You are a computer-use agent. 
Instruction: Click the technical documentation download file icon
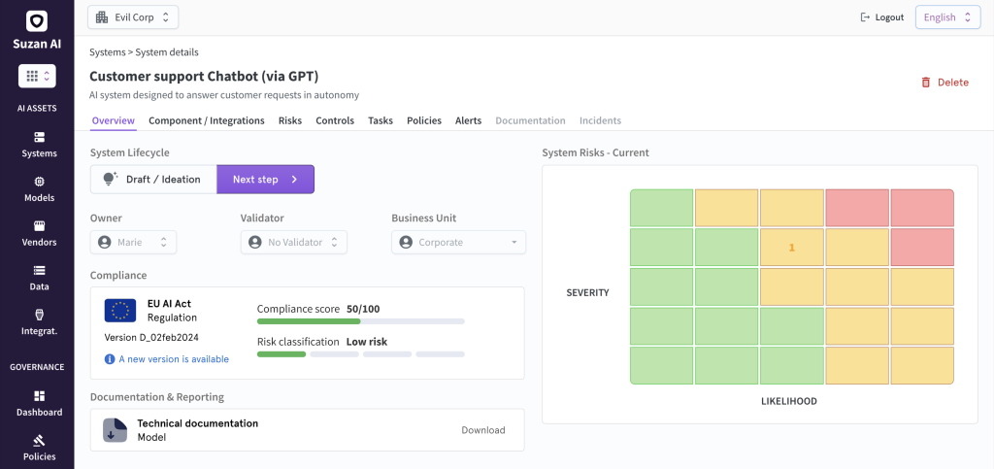click(116, 430)
